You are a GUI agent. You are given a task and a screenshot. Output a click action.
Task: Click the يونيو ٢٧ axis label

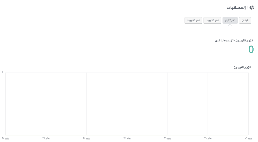[87, 138]
